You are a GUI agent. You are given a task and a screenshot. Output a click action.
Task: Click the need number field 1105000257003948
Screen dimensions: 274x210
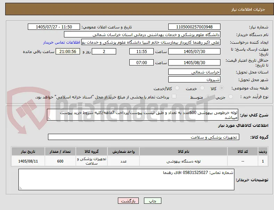pyautogui.click(x=194, y=27)
